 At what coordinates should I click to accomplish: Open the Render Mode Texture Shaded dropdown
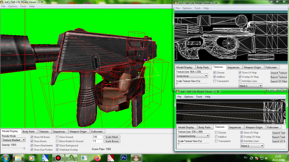[14, 140]
